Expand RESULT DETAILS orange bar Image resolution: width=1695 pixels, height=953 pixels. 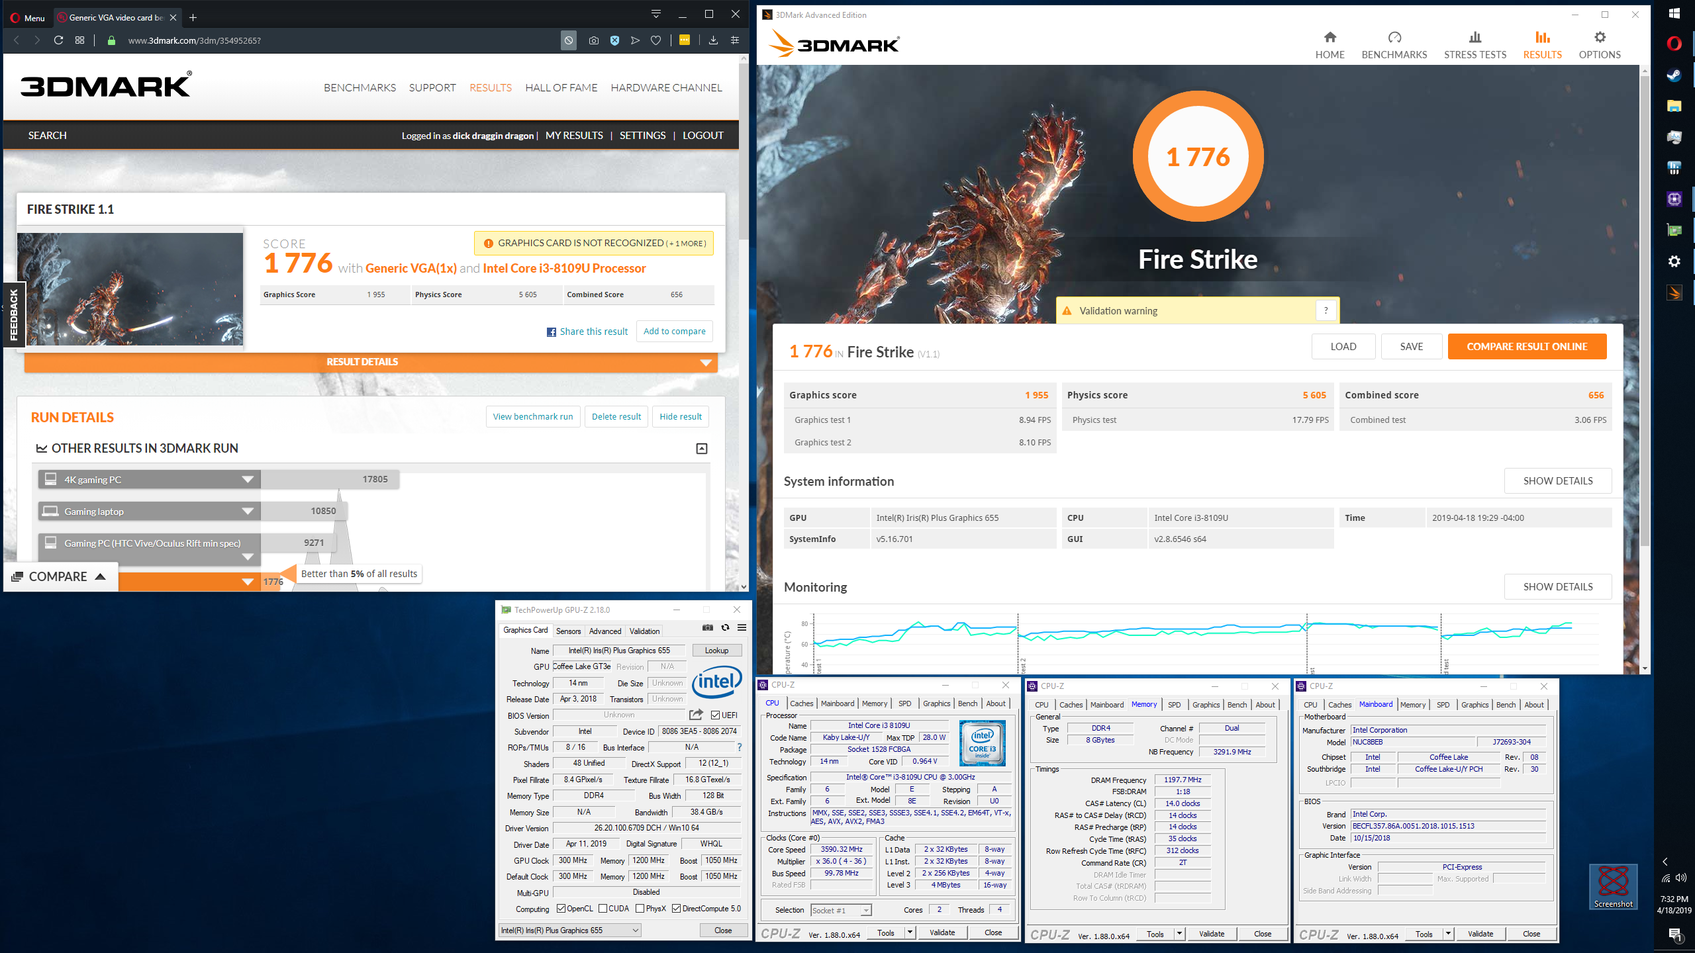(371, 362)
